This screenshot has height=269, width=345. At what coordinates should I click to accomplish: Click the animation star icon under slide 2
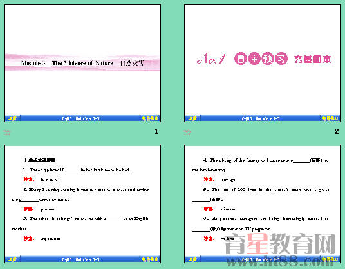point(187,133)
